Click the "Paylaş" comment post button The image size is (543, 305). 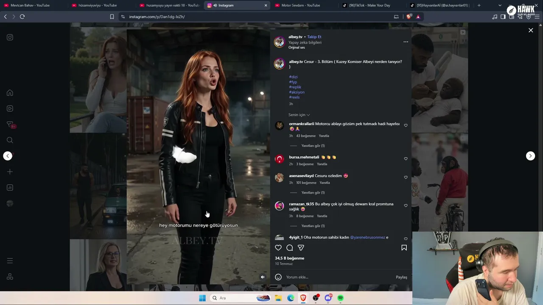coord(401,277)
